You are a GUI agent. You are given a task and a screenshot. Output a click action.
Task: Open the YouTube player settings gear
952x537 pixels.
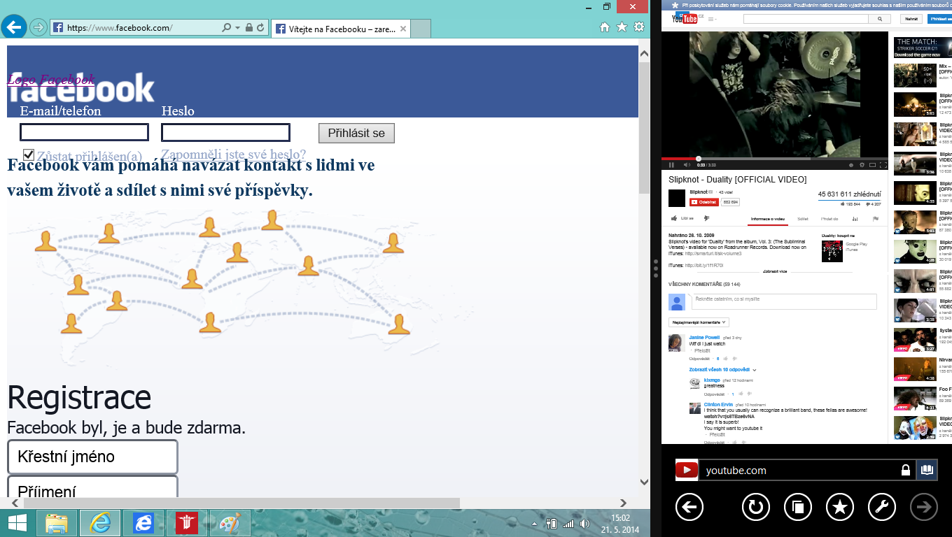click(862, 165)
